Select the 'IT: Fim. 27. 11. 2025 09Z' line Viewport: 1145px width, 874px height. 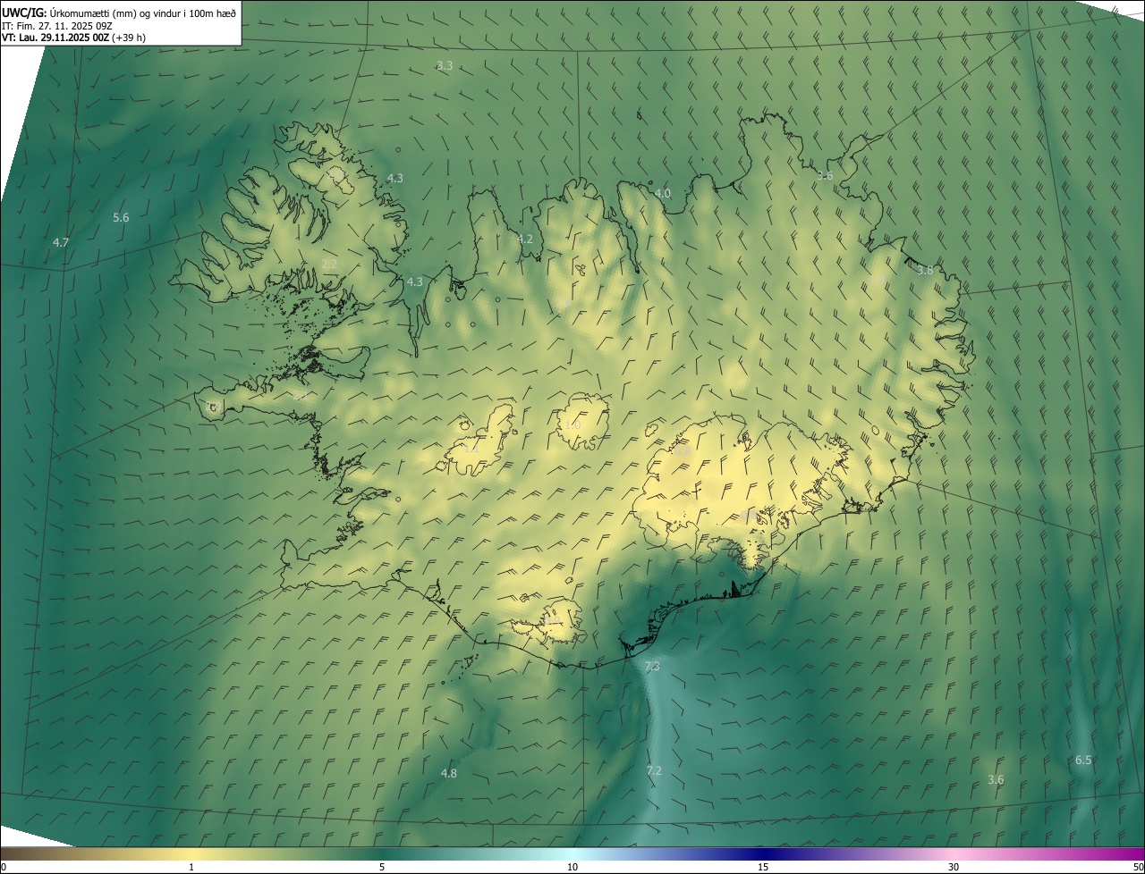[57, 25]
